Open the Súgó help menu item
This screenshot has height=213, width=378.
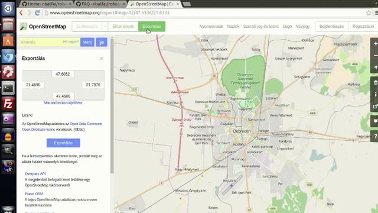[x=287, y=26]
